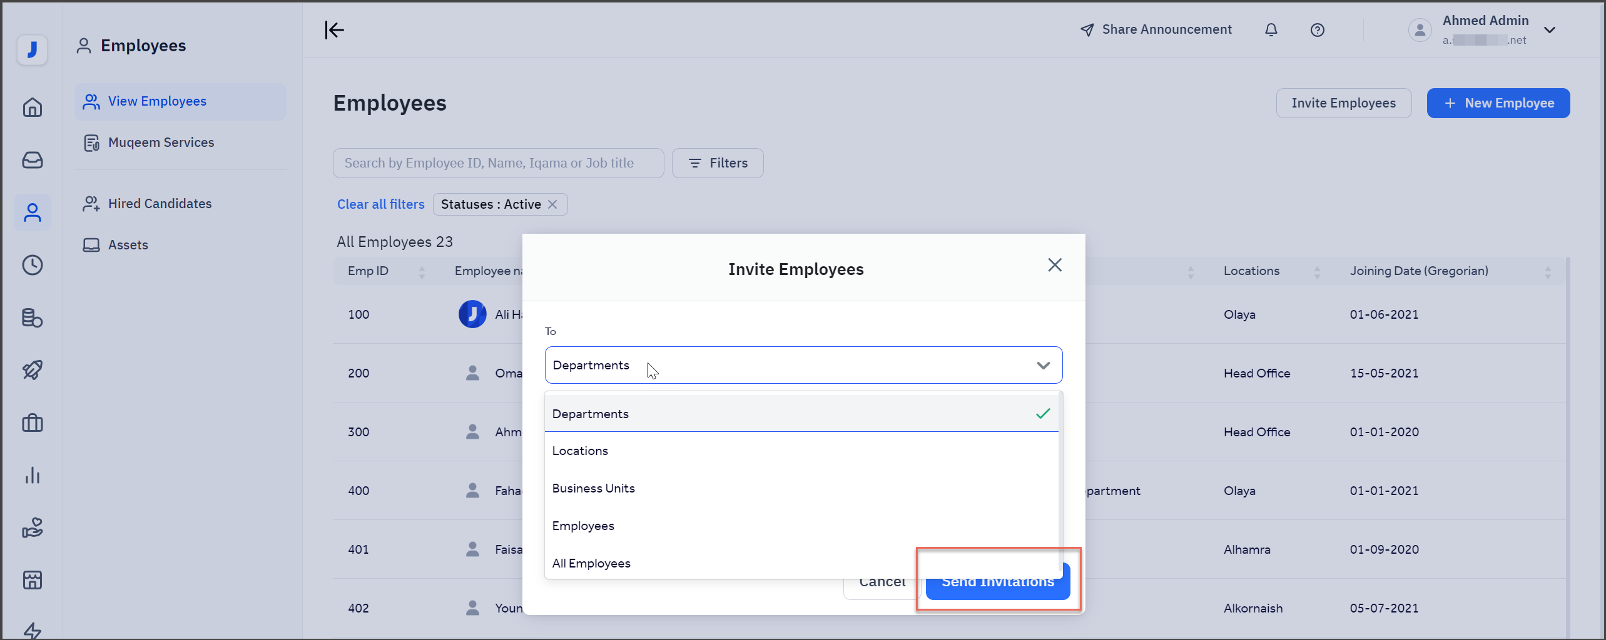
Task: Open the Home dashboard icon
Action: (x=33, y=107)
